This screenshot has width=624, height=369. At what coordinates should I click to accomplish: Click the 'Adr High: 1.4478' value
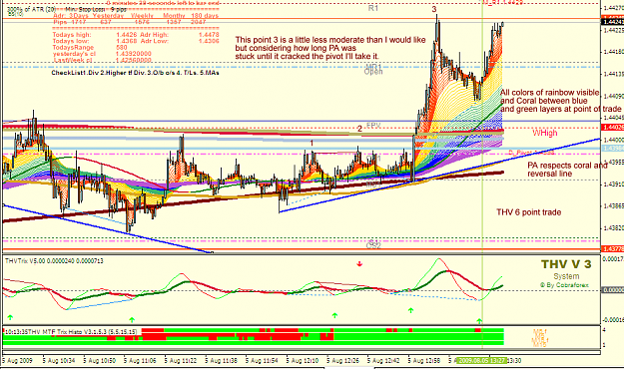[x=180, y=35]
